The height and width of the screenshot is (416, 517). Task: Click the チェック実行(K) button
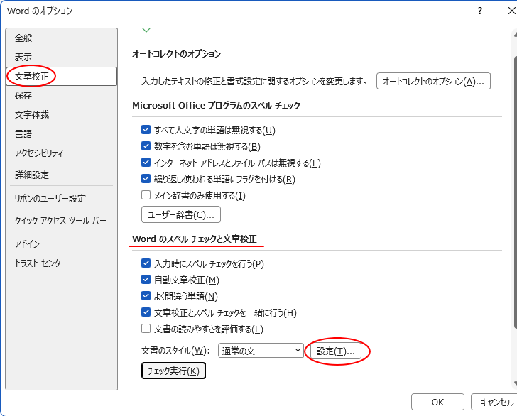pyautogui.click(x=173, y=371)
